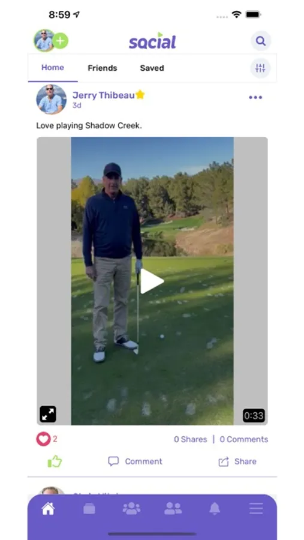Image resolution: width=304 pixels, height=540 pixels.
Task: Click the Comment button
Action: pyautogui.click(x=135, y=461)
